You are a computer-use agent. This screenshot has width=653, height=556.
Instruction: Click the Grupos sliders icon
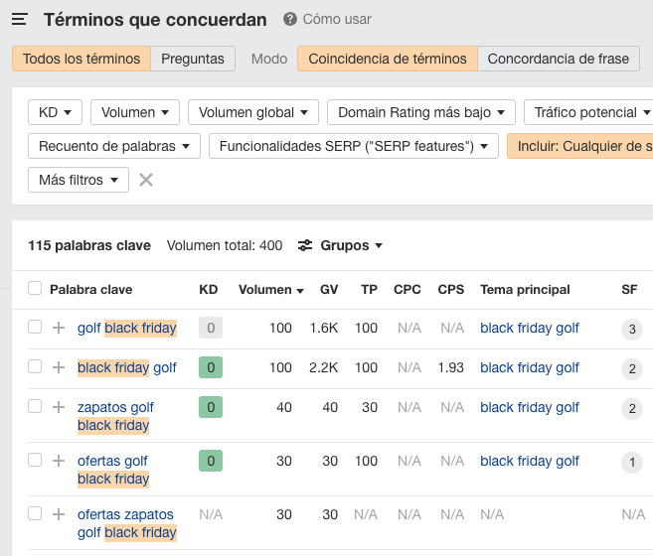point(305,245)
